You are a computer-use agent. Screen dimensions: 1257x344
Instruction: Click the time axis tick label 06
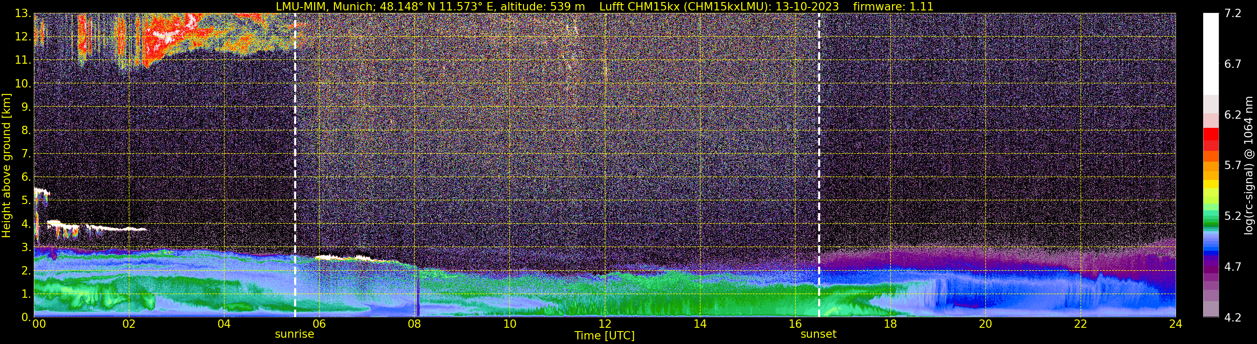click(x=319, y=324)
